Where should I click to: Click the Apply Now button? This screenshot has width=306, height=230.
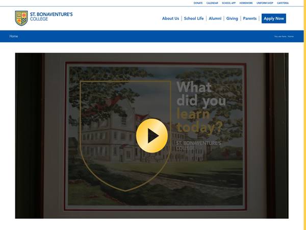coord(274,18)
